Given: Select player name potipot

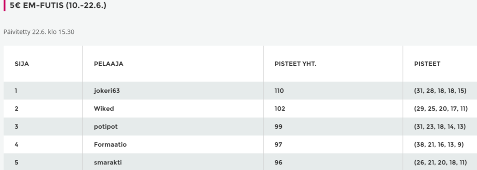Looking at the screenshot, I should (x=106, y=127).
